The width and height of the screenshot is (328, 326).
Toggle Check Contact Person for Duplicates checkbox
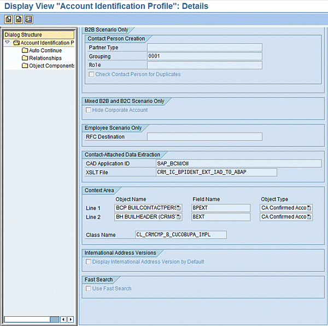point(91,75)
